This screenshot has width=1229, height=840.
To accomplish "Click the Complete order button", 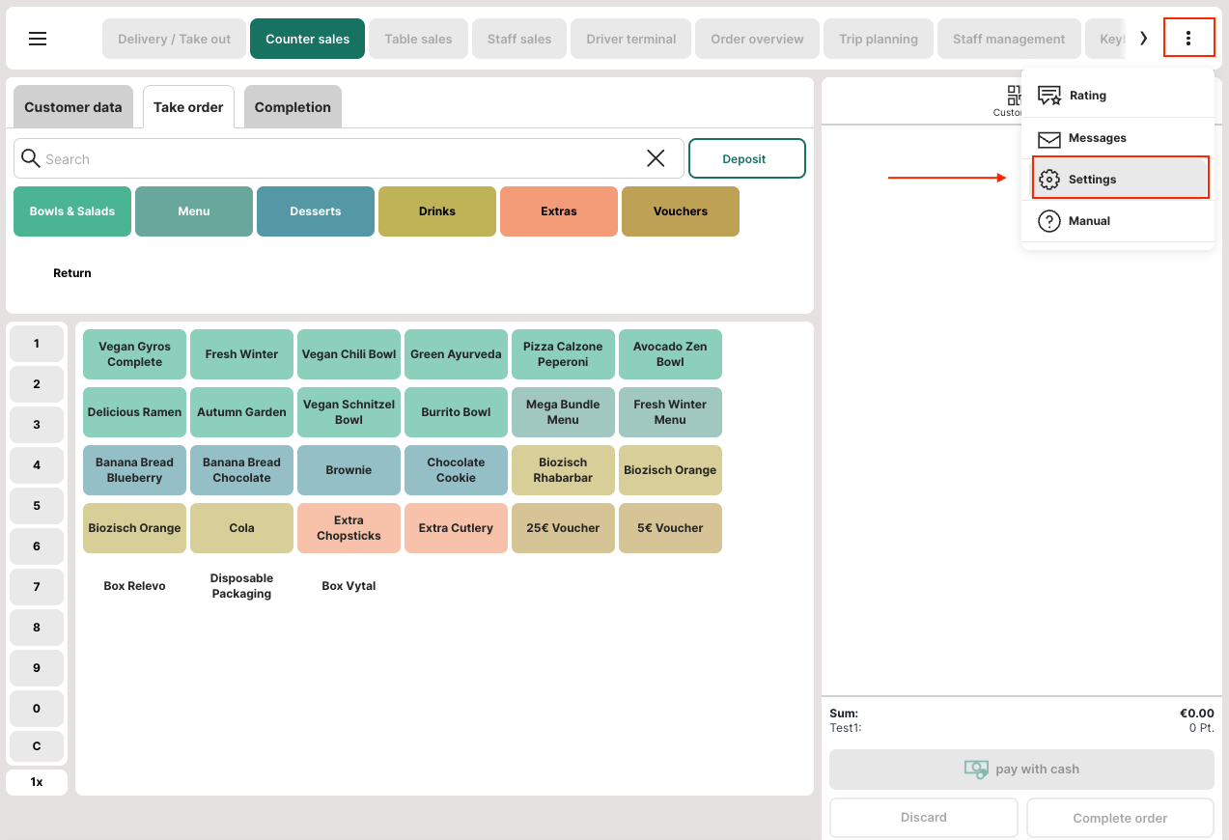I will [1120, 818].
